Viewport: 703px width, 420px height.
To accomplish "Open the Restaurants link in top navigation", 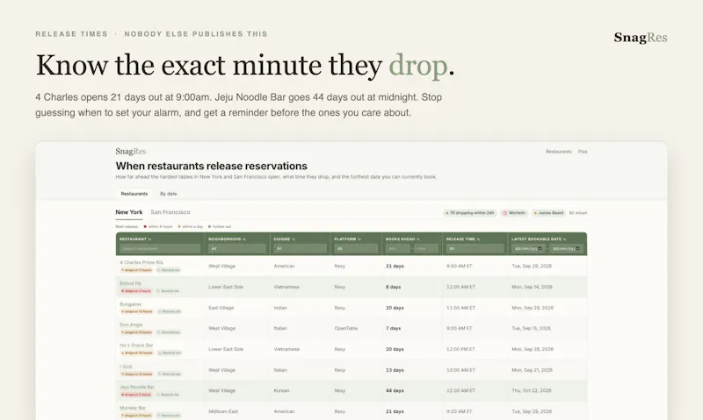I will point(558,152).
